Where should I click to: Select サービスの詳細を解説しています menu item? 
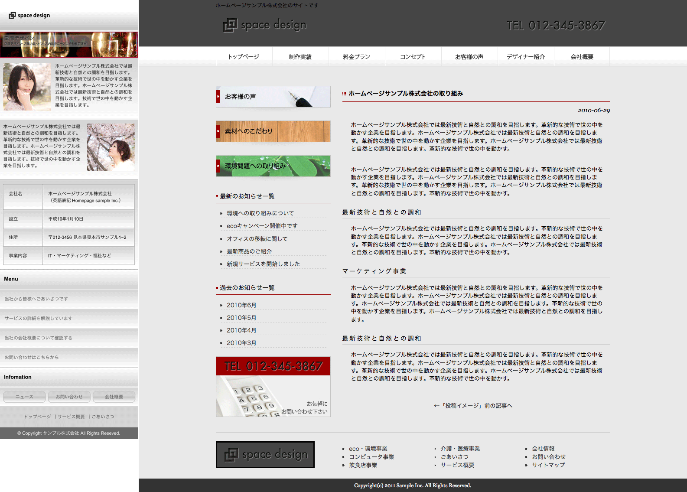coord(39,318)
